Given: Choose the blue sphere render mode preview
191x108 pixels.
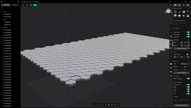Looking at the screenshot, I should (179, 16).
